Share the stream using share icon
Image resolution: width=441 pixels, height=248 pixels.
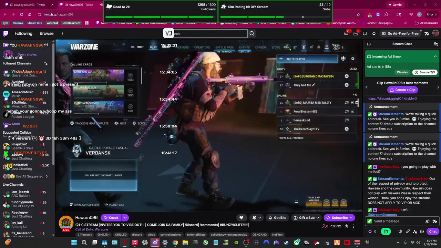pos(346,226)
